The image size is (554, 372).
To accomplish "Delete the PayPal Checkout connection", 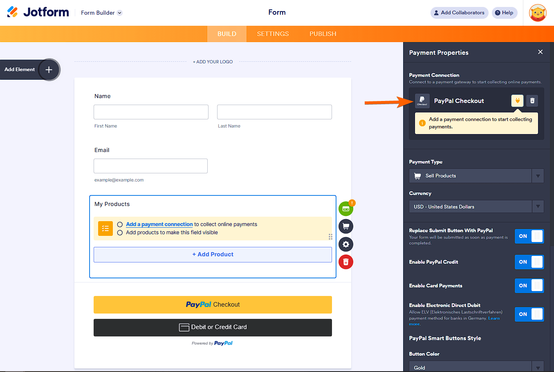I will (532, 101).
